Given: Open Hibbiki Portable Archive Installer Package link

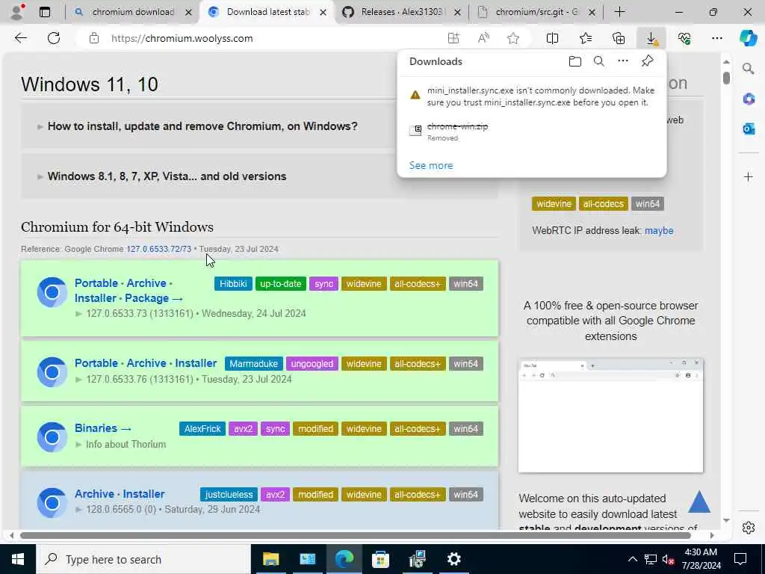Looking at the screenshot, I should [x=128, y=291].
